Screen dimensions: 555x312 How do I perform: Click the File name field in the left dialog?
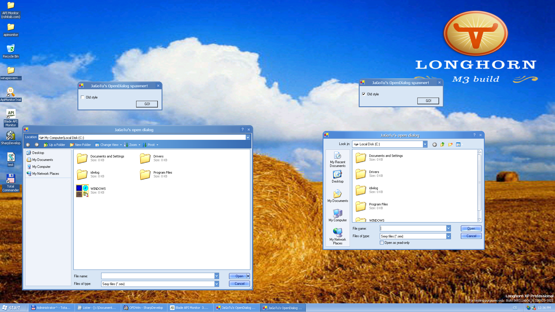click(158, 276)
